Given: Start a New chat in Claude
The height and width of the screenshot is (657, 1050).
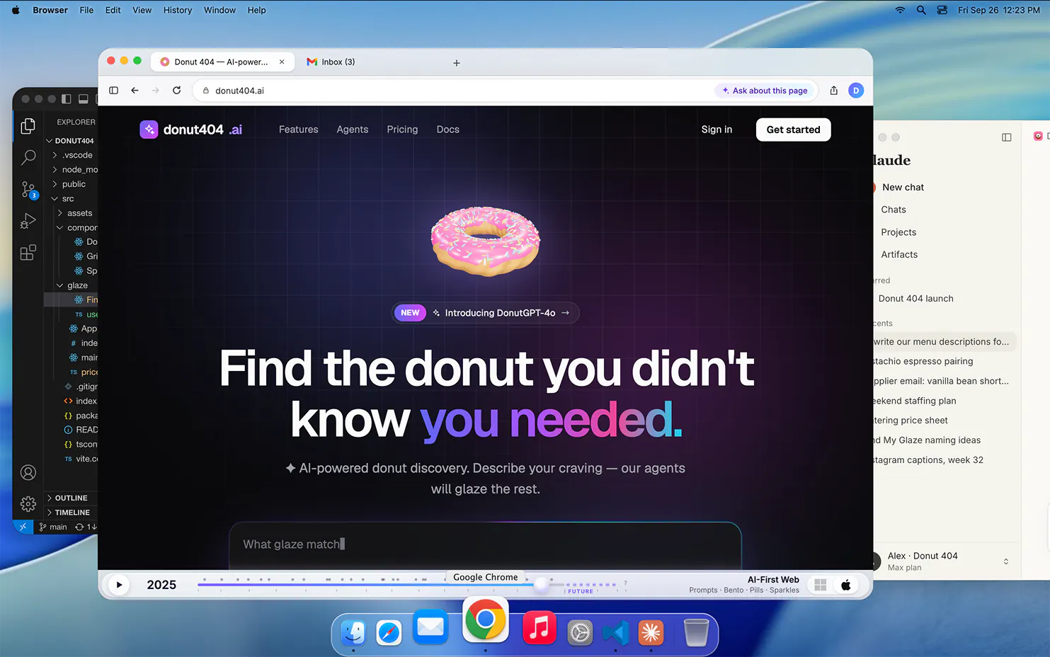Looking at the screenshot, I should tap(903, 188).
